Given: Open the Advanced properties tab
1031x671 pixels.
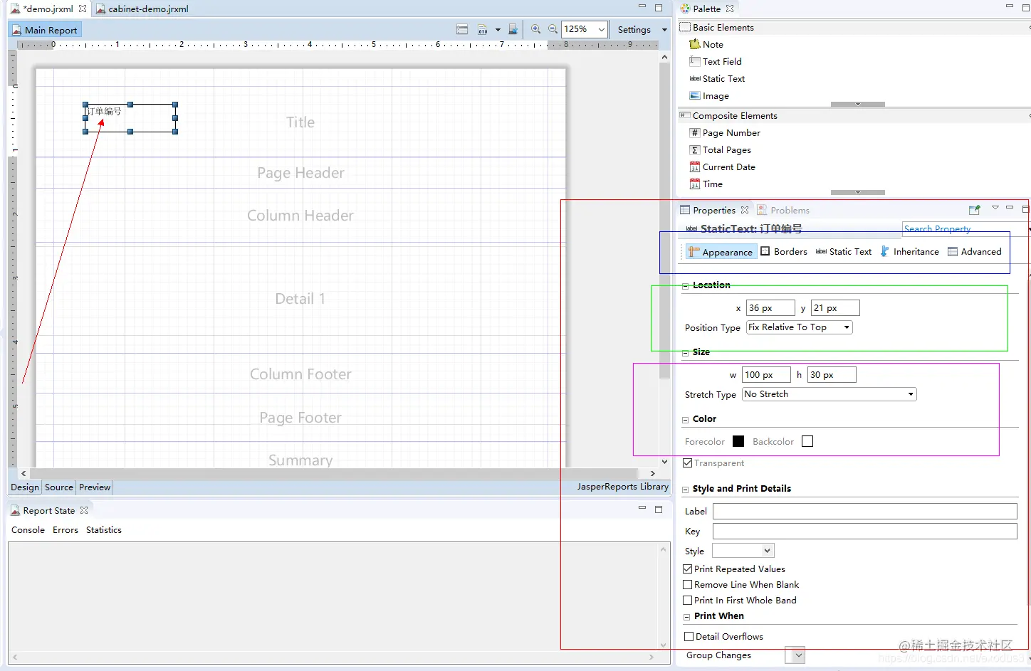Looking at the screenshot, I should pyautogui.click(x=975, y=251).
